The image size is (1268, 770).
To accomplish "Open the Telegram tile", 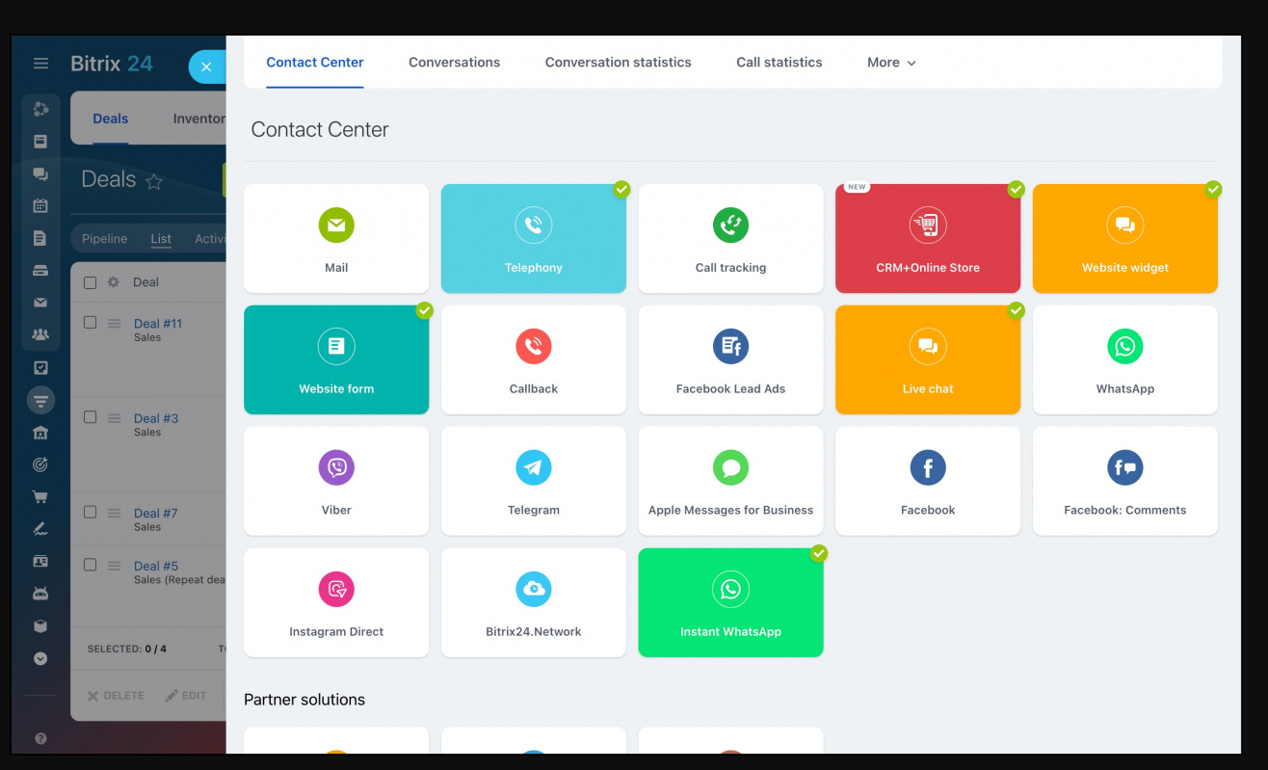I will (534, 481).
